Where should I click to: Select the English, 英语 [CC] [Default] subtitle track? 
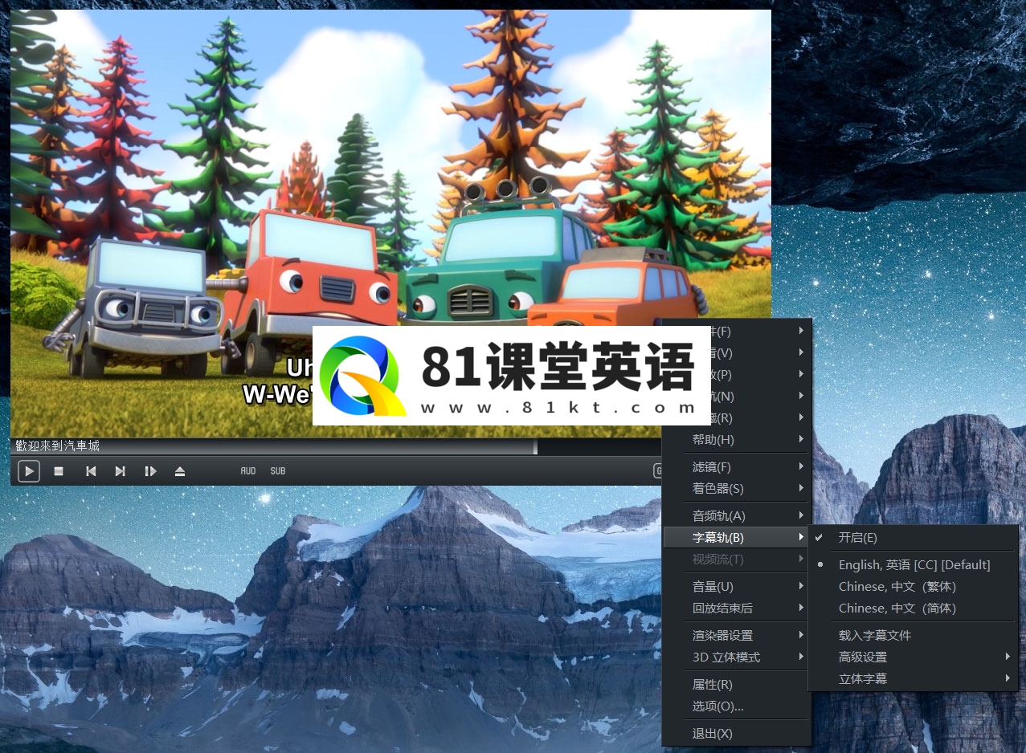coord(914,565)
